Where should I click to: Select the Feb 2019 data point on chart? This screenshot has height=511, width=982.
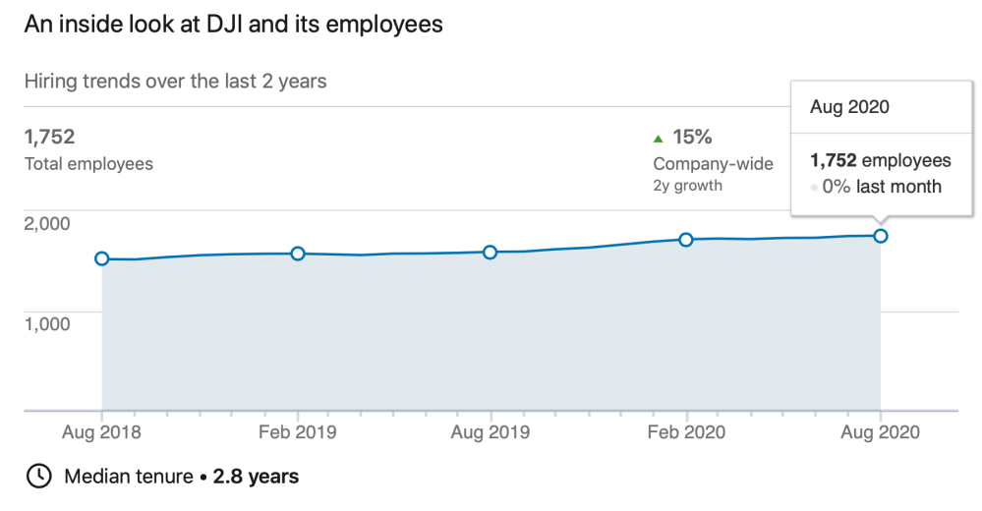pyautogui.click(x=298, y=254)
